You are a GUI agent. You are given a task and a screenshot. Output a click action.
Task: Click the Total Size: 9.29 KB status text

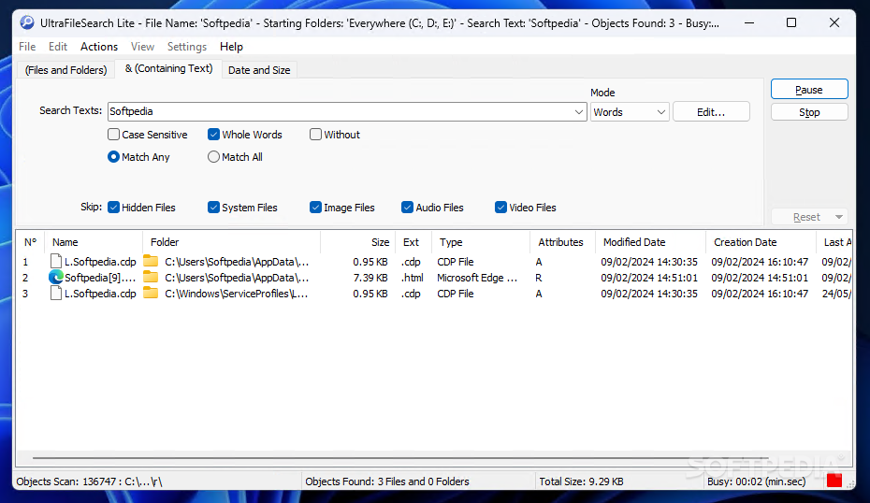(x=582, y=481)
